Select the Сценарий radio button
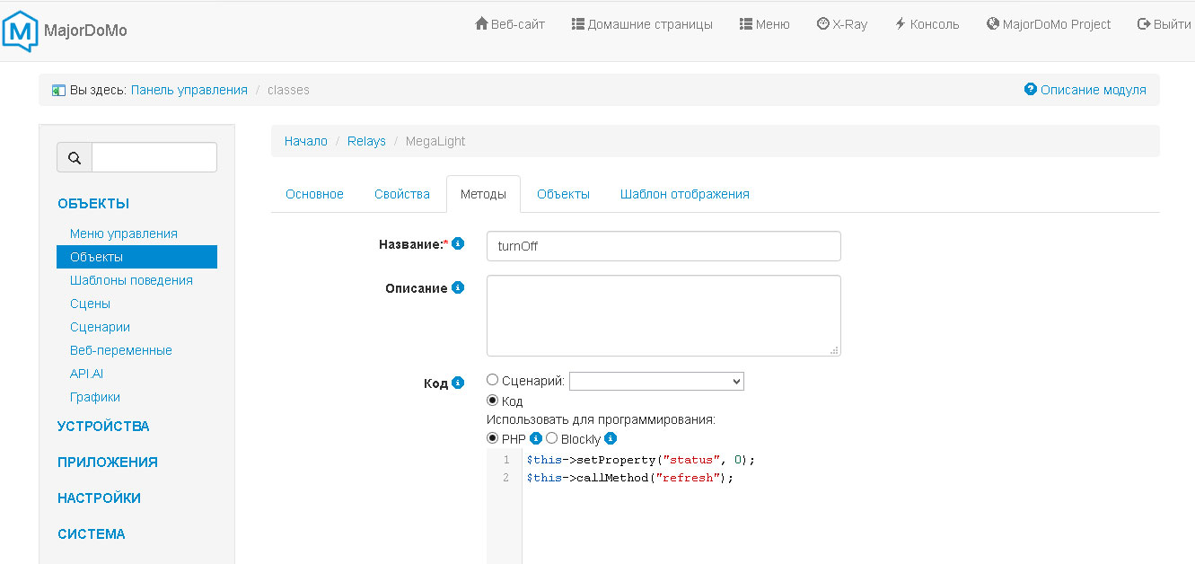This screenshot has height=564, width=1195. pyautogui.click(x=493, y=381)
